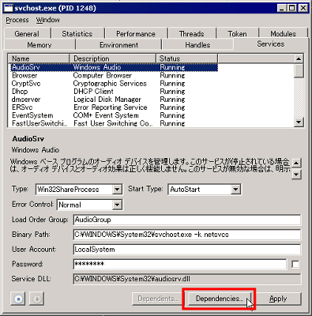Toggle the checkbox beside Password field
The width and height of the screenshot is (312, 316).
tap(295, 264)
